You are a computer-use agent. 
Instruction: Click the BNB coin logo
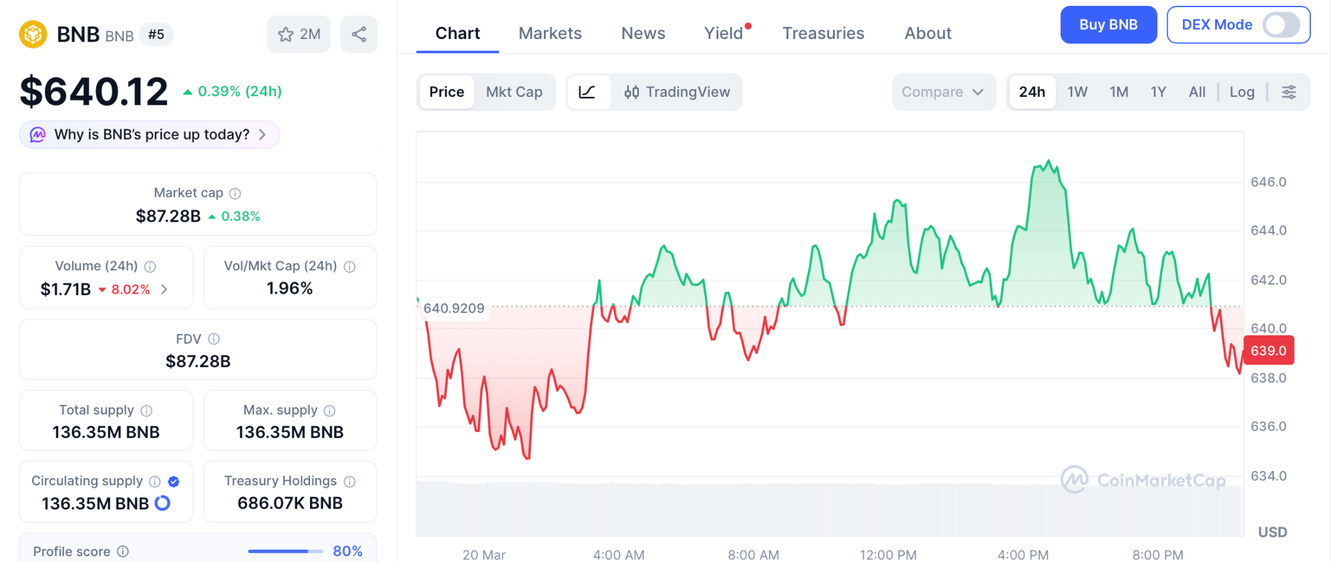click(x=33, y=34)
